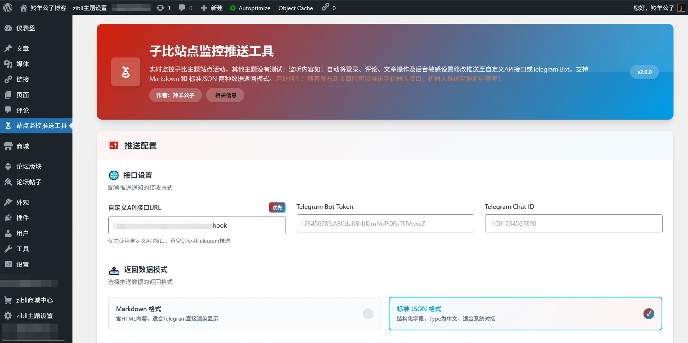Click the 相关信息 button

point(225,95)
